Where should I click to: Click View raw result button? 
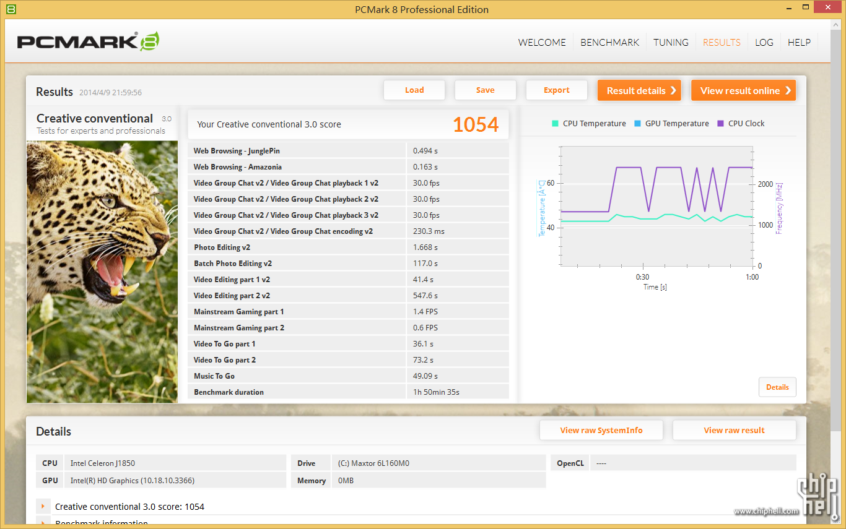[734, 431]
